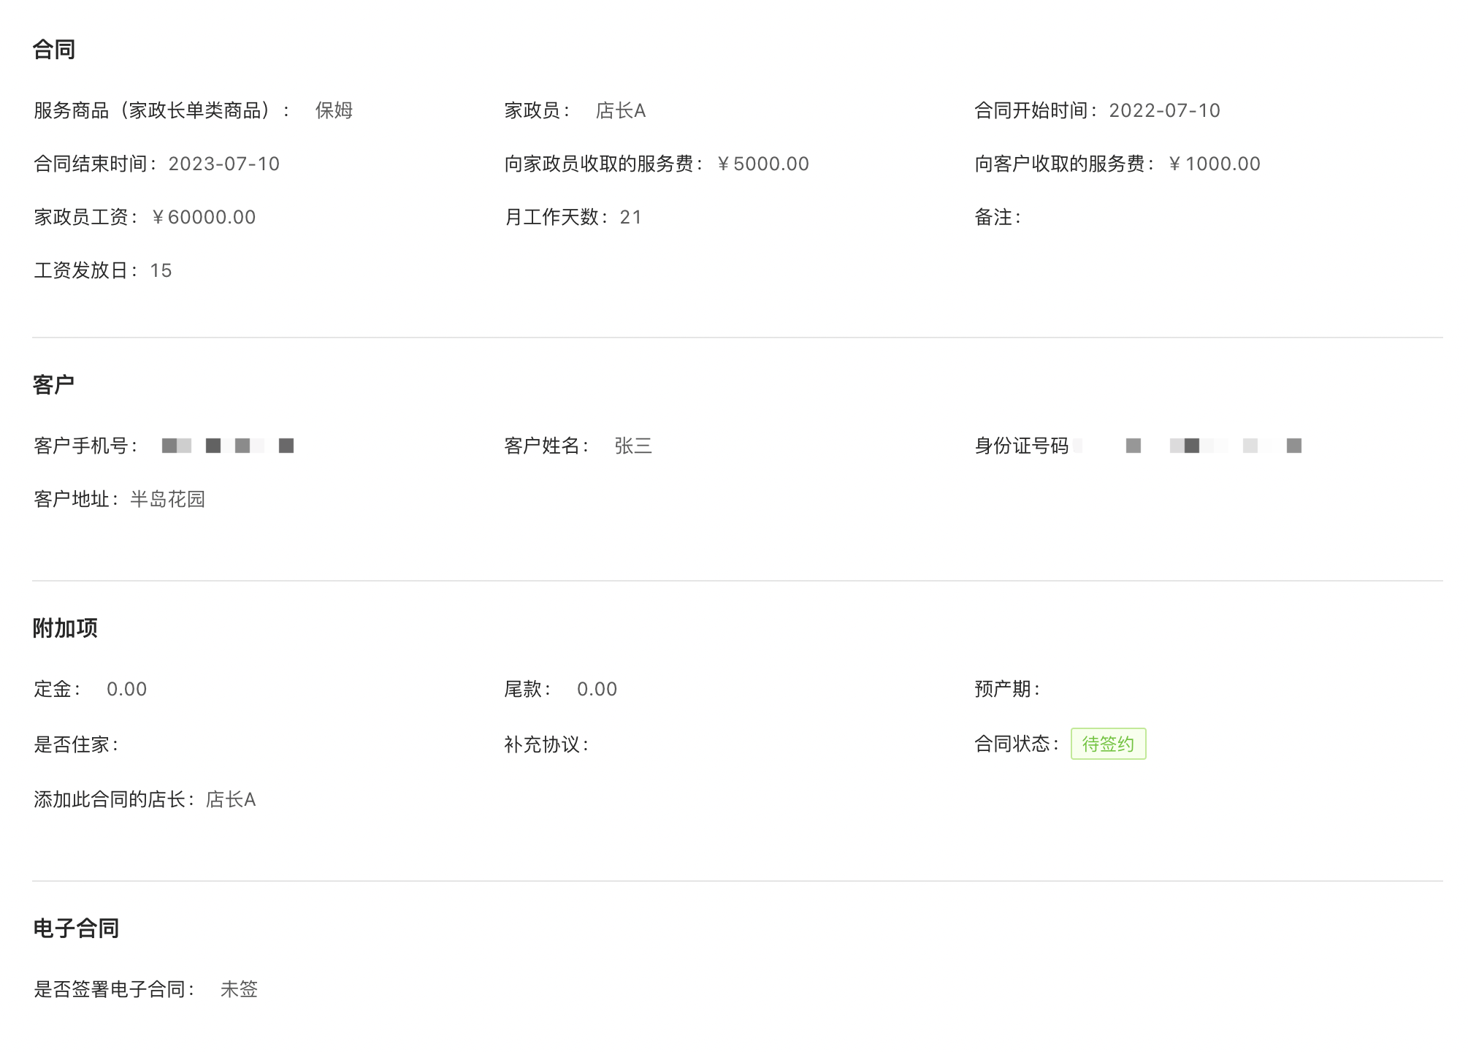Click the 电子合同 section heading
The height and width of the screenshot is (1052, 1468).
pos(76,929)
